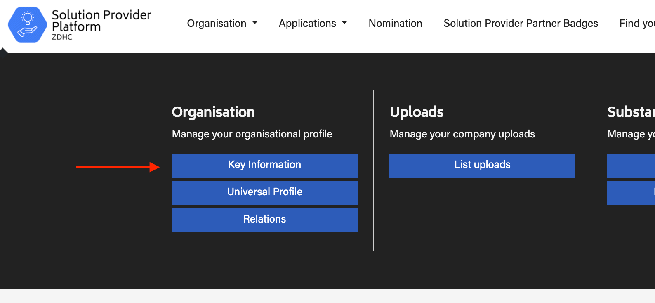This screenshot has width=655, height=303.
Task: Click the small dark triangle below the logo
Action: [4, 50]
